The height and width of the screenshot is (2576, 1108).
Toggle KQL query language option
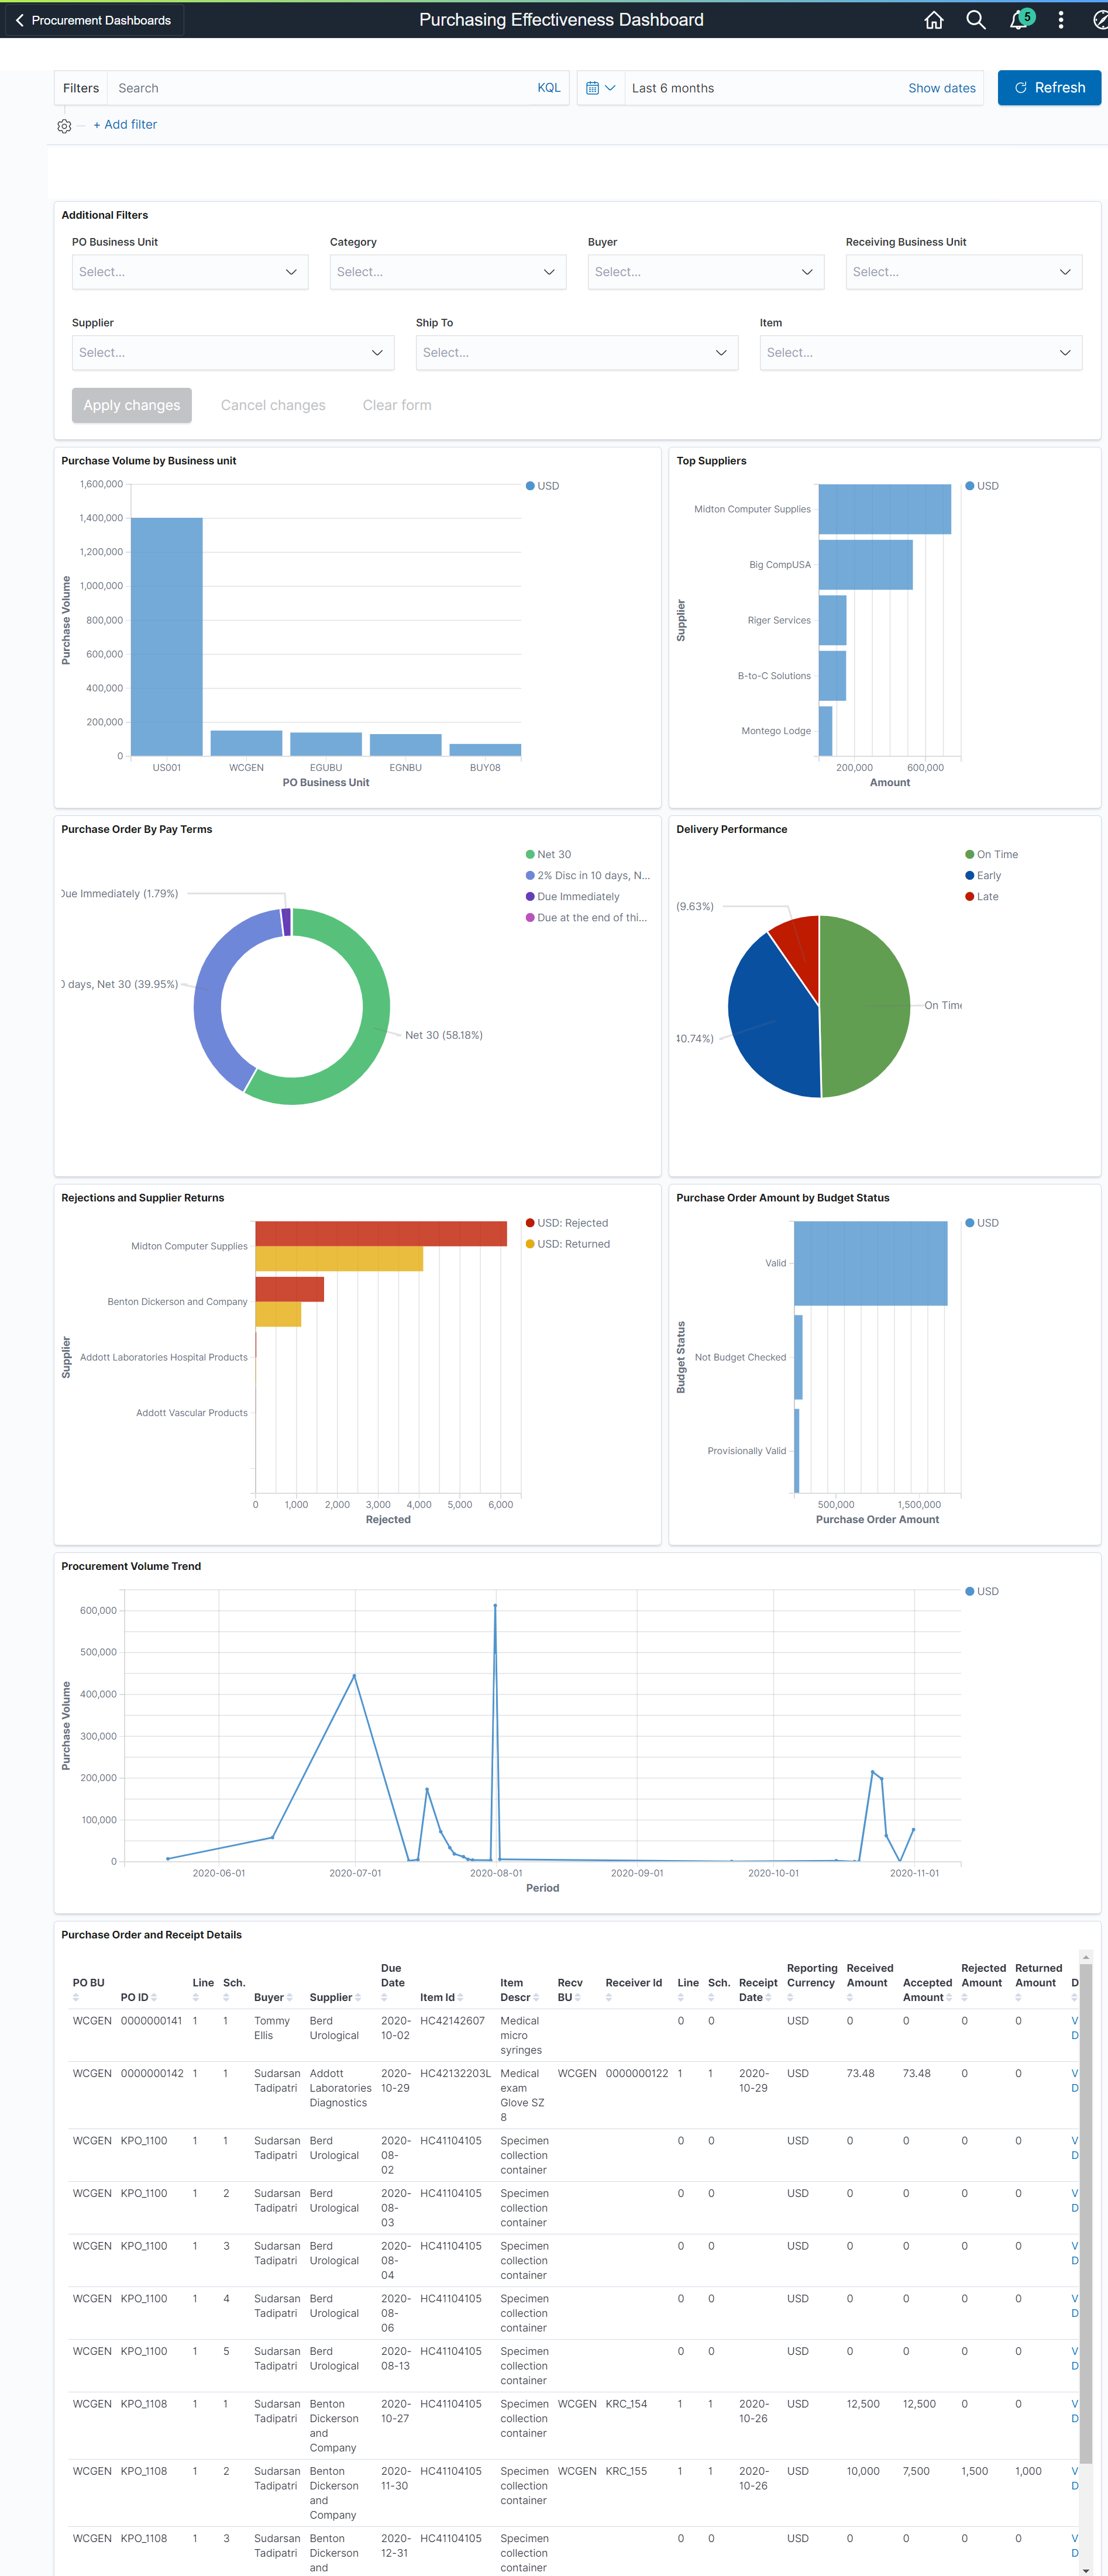click(548, 88)
